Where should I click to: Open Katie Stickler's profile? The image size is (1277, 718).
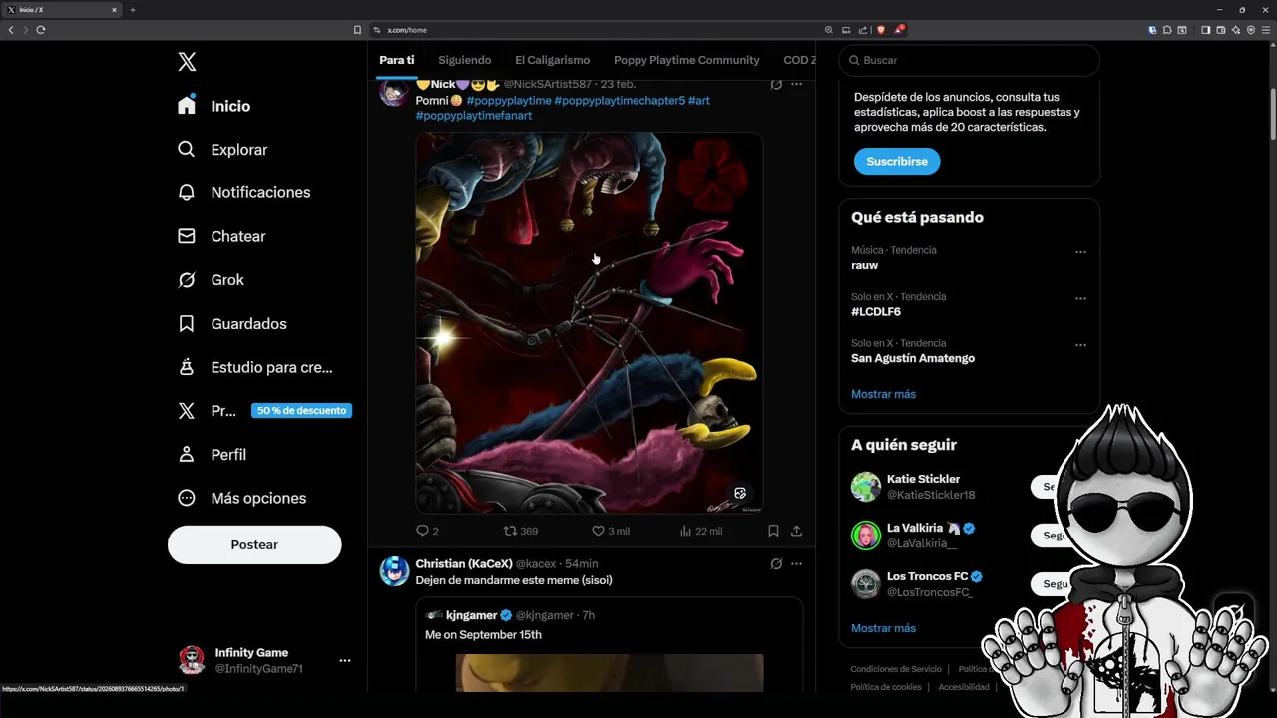(x=923, y=479)
